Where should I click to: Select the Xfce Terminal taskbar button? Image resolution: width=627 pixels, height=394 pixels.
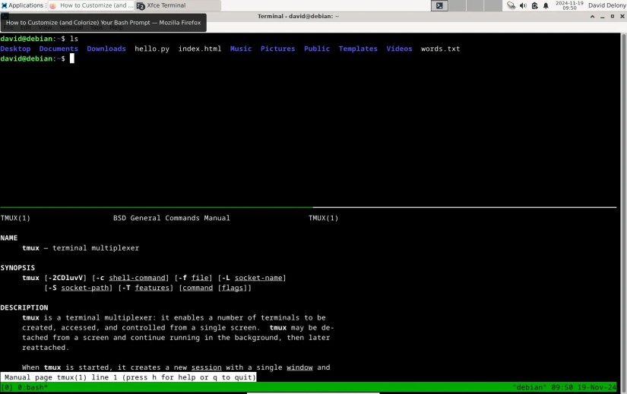[x=178, y=5]
